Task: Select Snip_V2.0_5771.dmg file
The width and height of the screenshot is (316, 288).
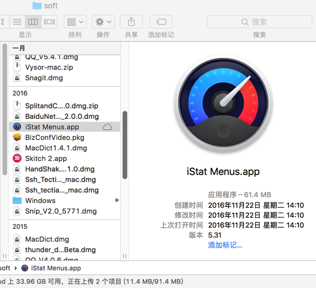Action: coord(64,211)
